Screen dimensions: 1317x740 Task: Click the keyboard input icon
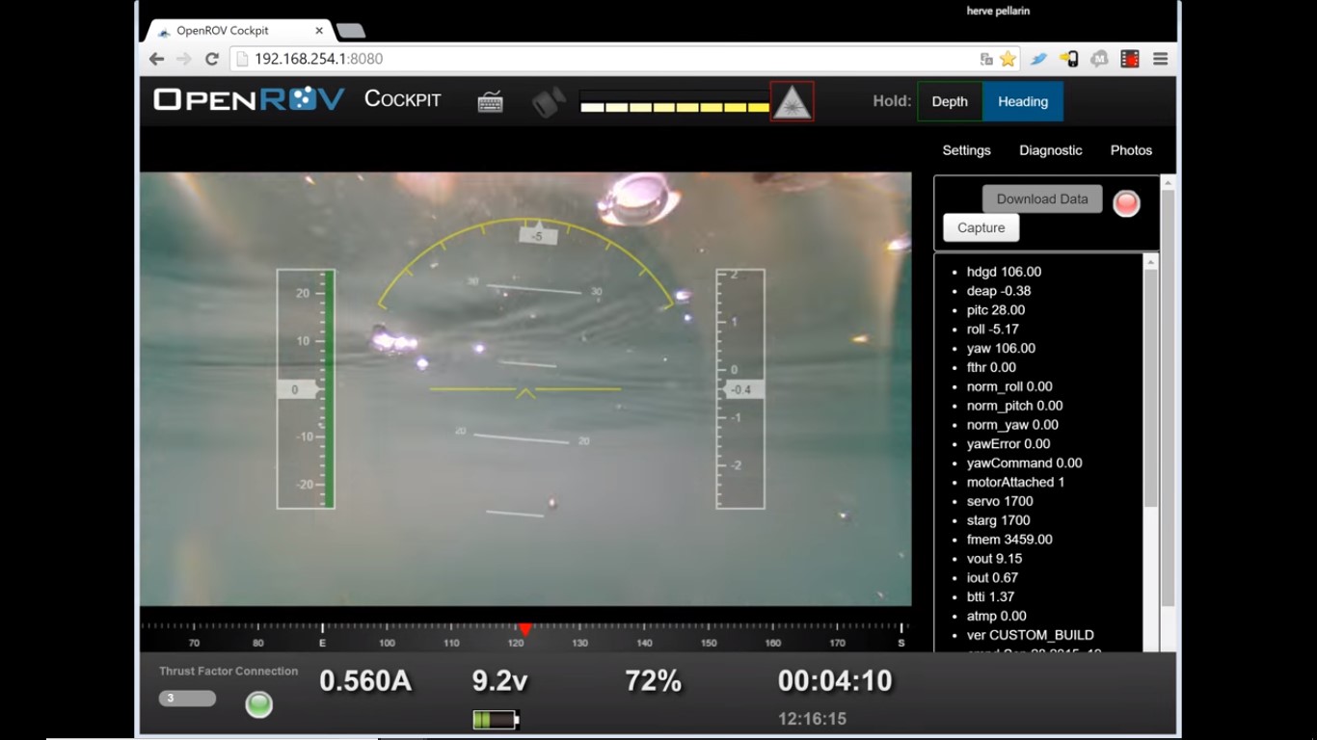click(490, 100)
